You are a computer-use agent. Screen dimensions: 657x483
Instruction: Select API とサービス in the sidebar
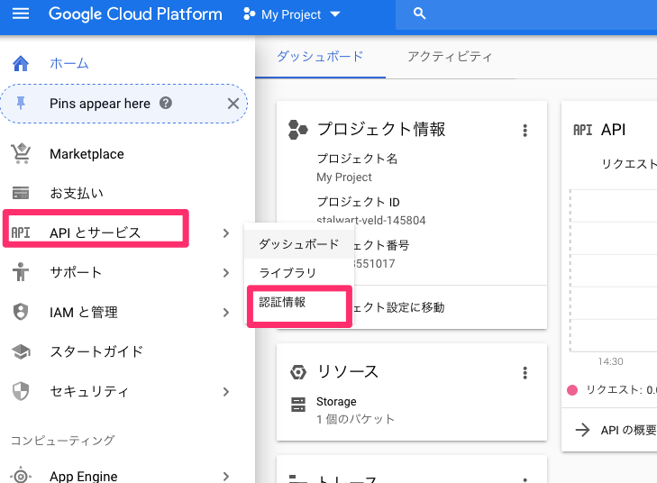coord(96,232)
